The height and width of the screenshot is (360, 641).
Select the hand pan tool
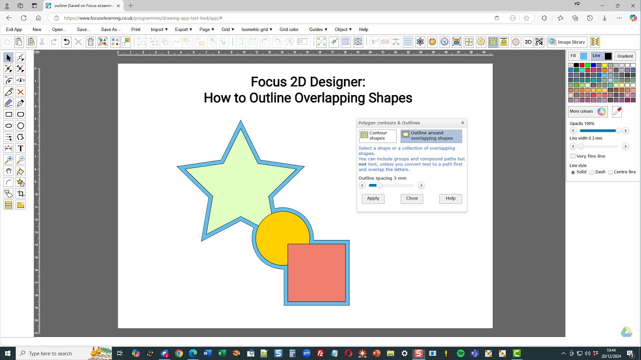pyautogui.click(x=9, y=171)
